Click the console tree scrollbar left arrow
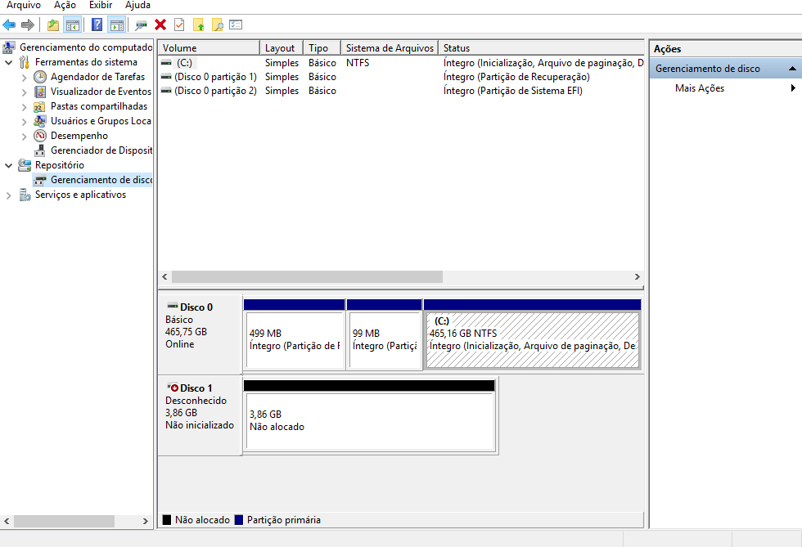This screenshot has height=547, width=802. (7, 521)
